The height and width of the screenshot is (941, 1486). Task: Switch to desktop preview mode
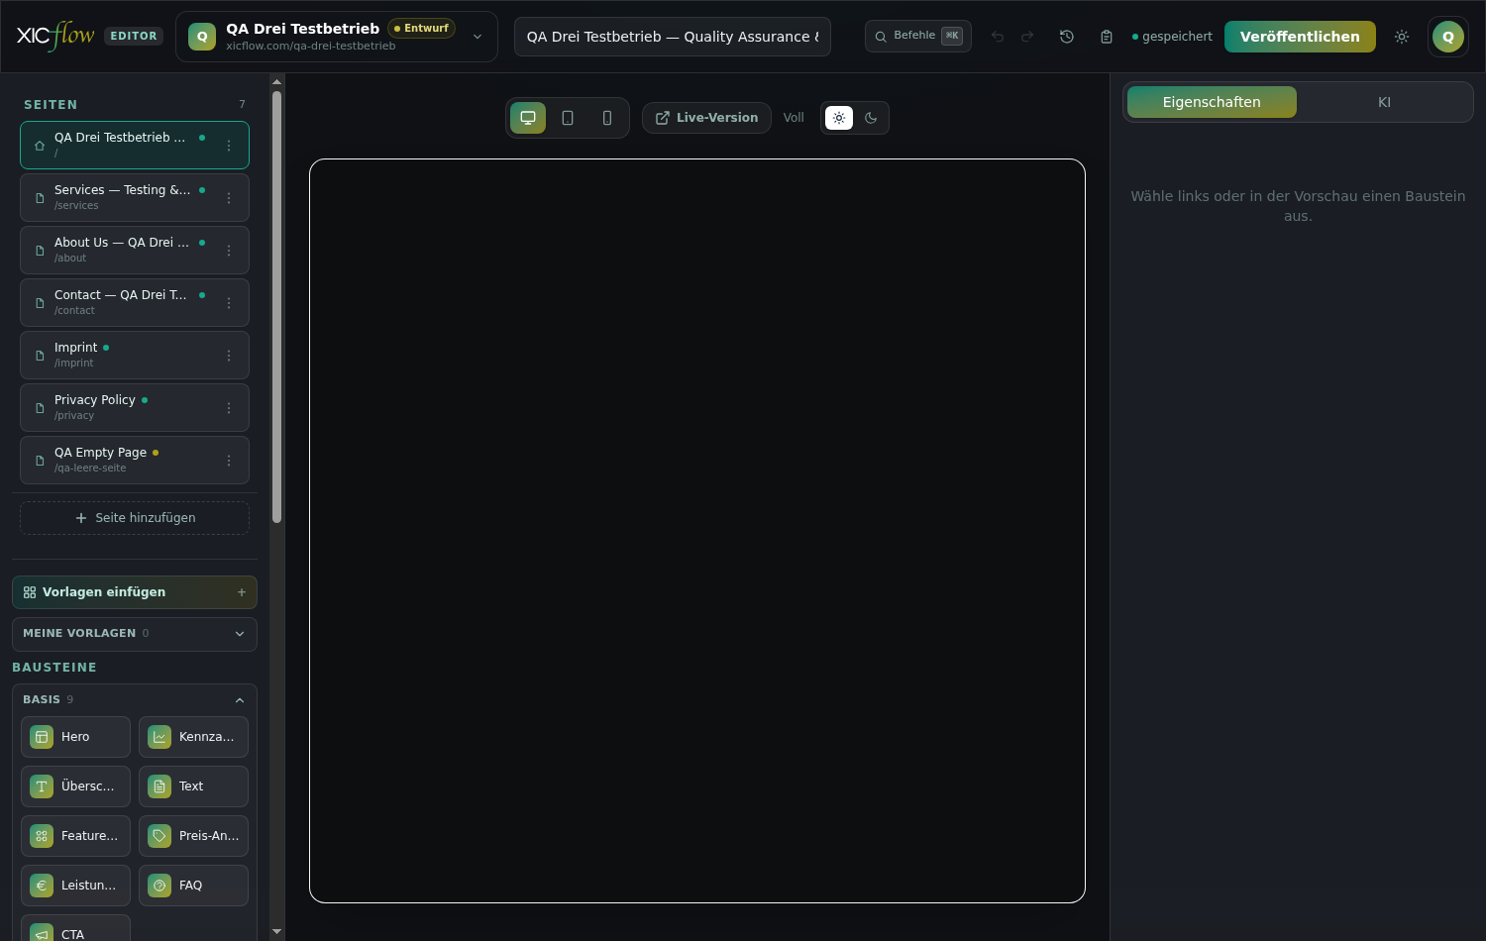(528, 118)
